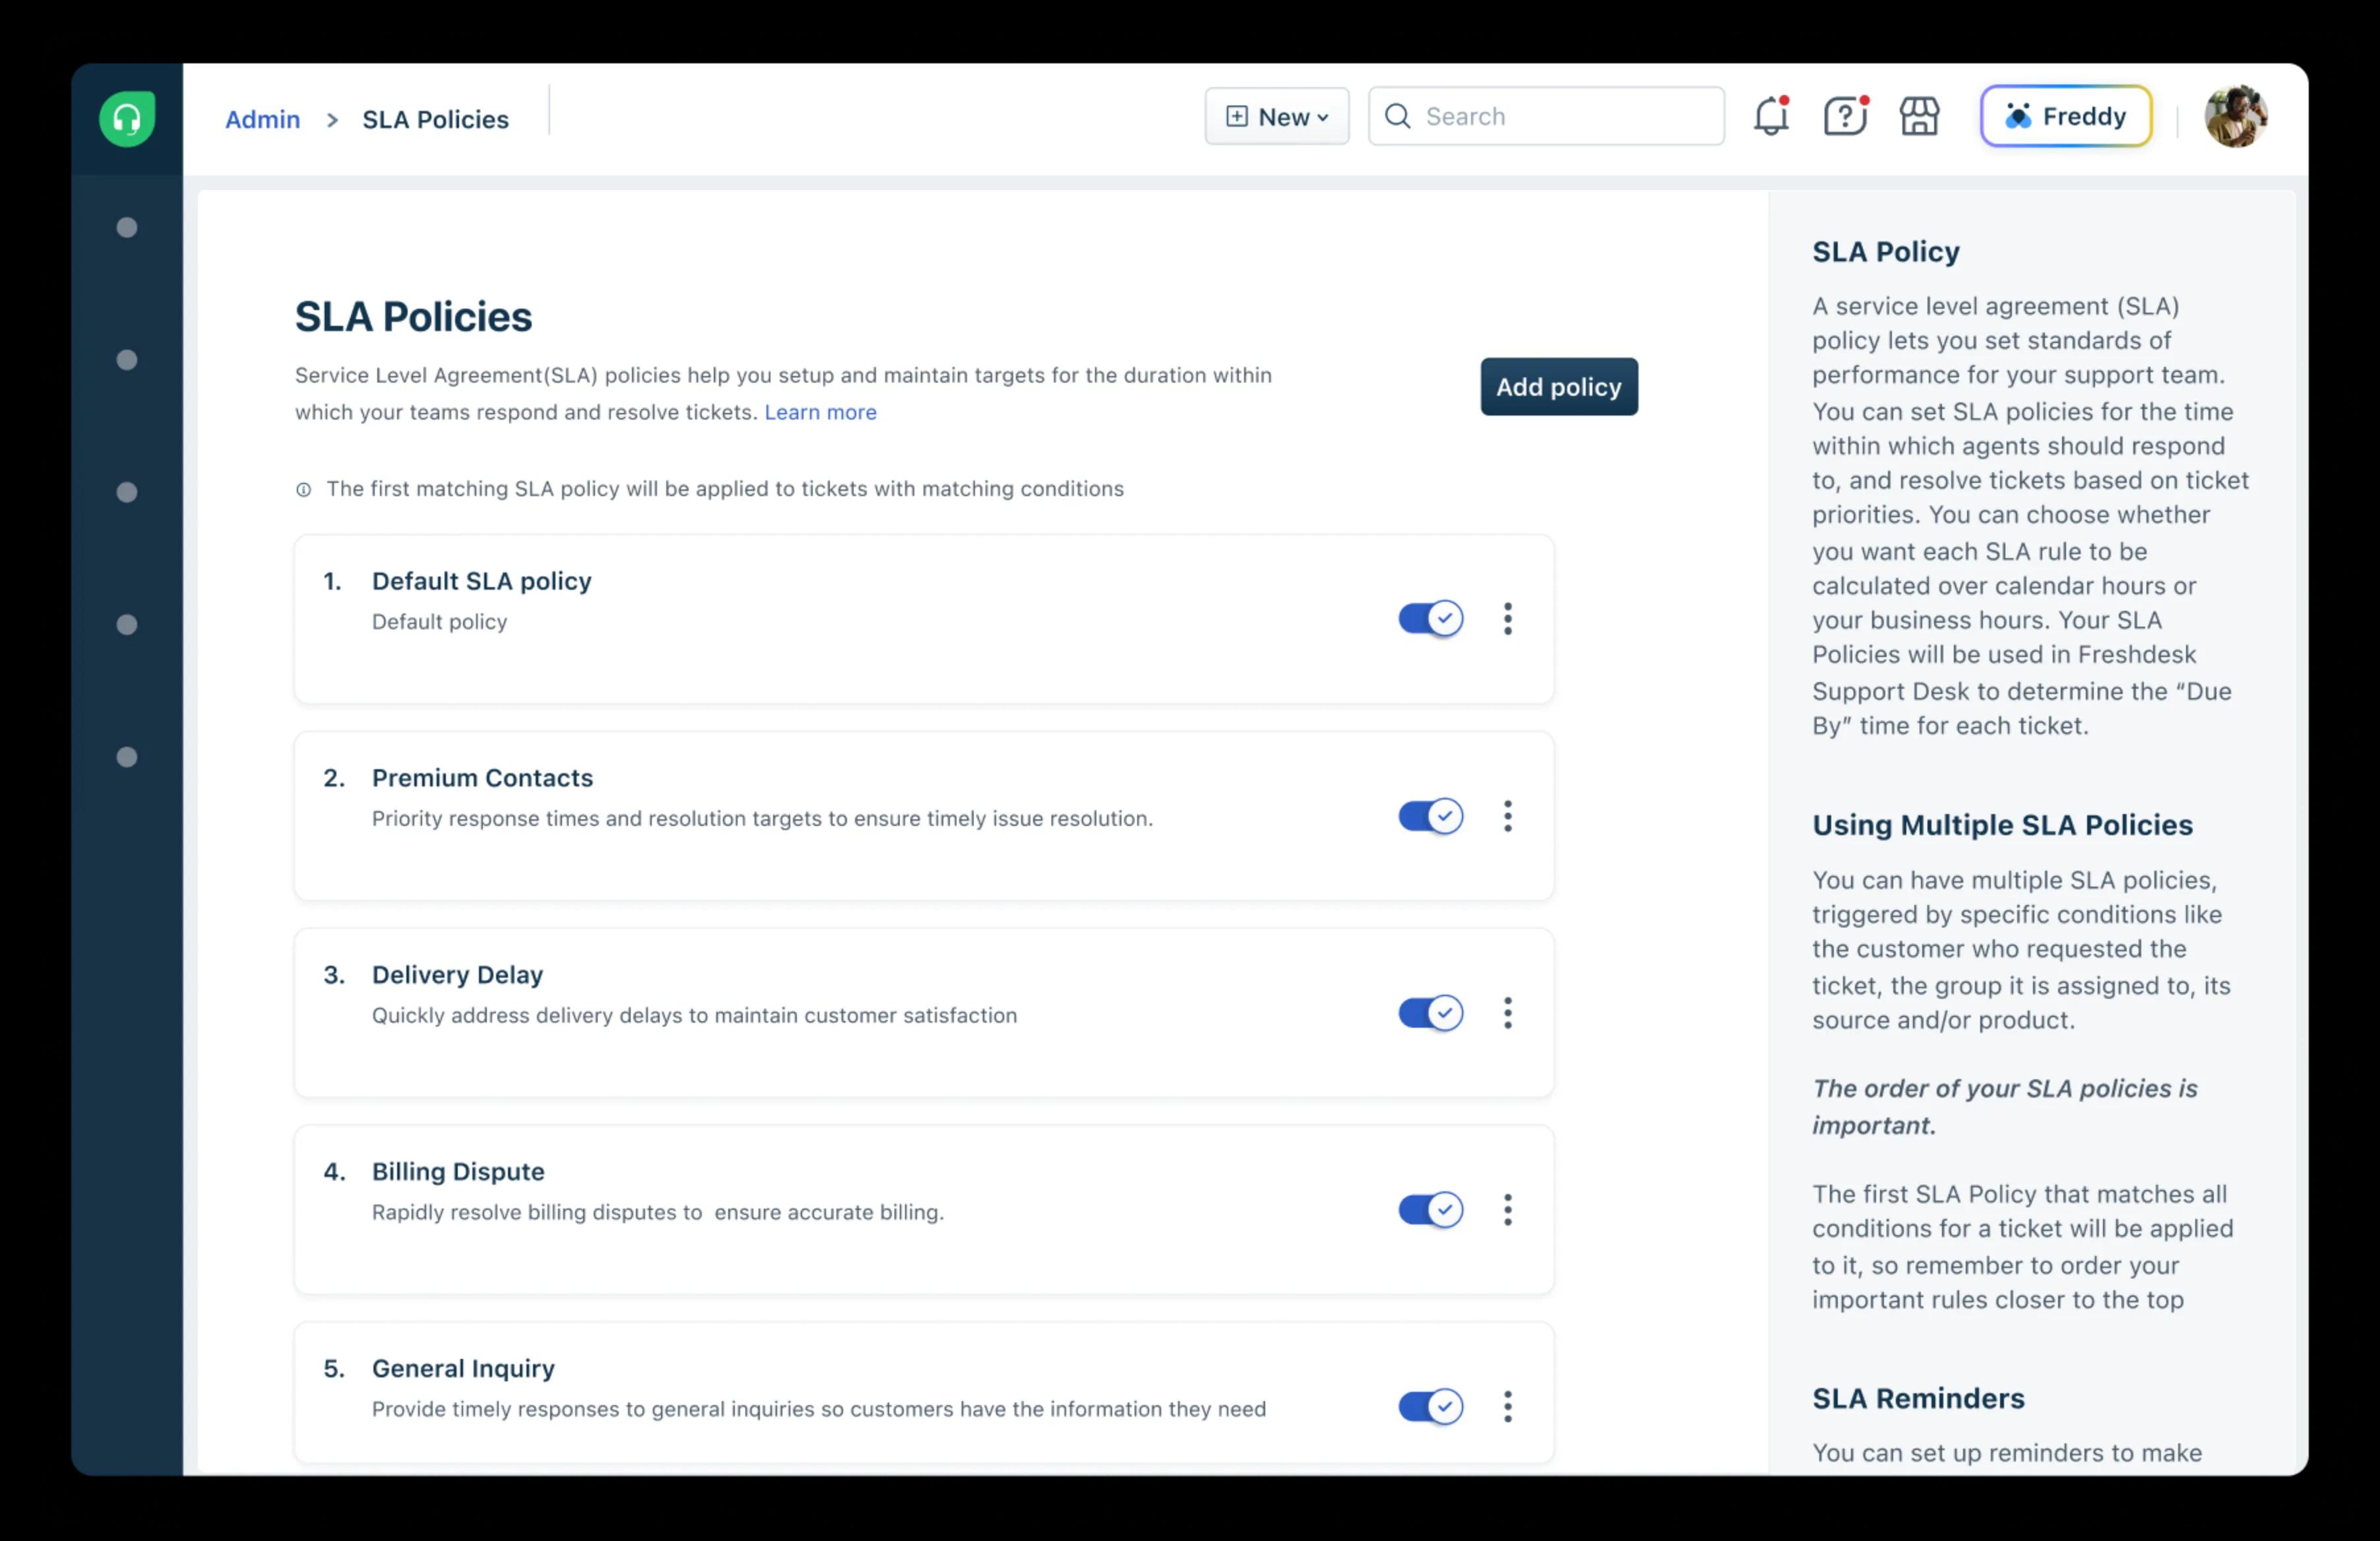This screenshot has height=1541, width=2380.
Task: Open the Freddy AI assistant
Action: (x=2066, y=116)
